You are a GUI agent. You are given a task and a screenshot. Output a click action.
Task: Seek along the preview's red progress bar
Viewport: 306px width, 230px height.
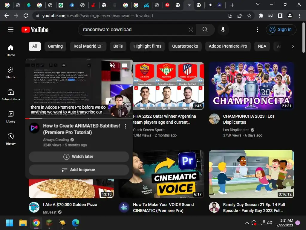tap(79, 119)
